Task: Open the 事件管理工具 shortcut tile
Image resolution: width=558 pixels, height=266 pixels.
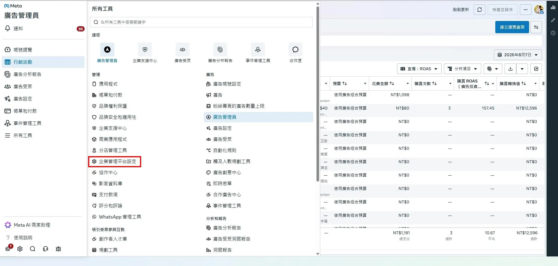Action: point(258,53)
